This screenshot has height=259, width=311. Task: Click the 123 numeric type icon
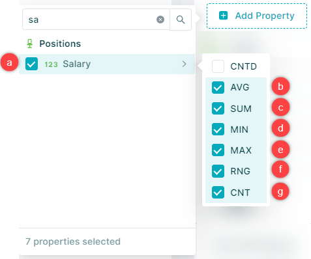(51, 64)
